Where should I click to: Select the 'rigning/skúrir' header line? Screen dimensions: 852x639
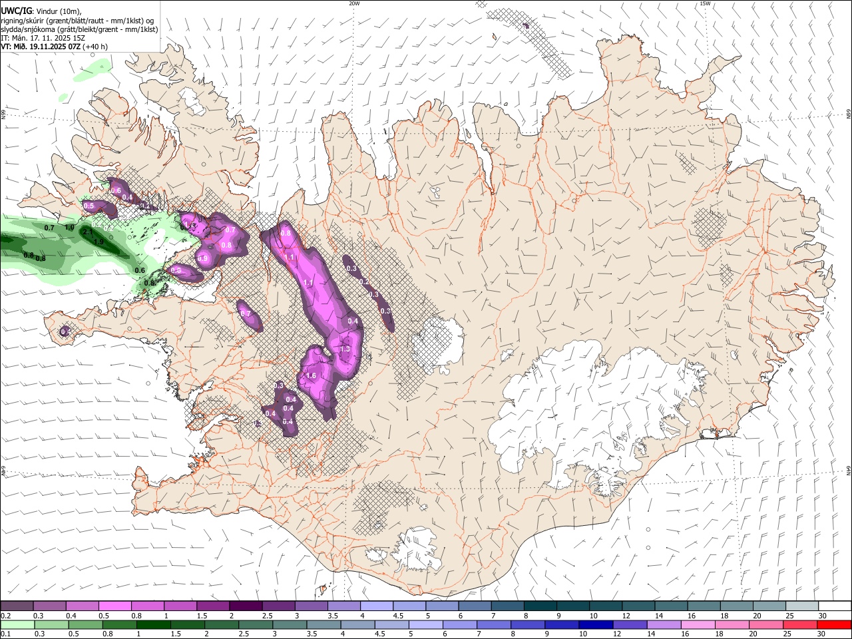pos(77,20)
